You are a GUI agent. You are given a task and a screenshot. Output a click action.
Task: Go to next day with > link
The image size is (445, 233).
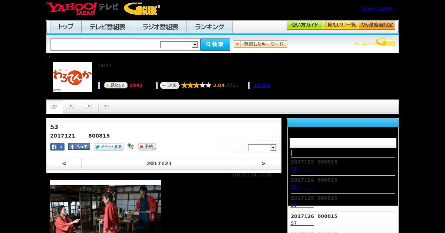(263, 163)
